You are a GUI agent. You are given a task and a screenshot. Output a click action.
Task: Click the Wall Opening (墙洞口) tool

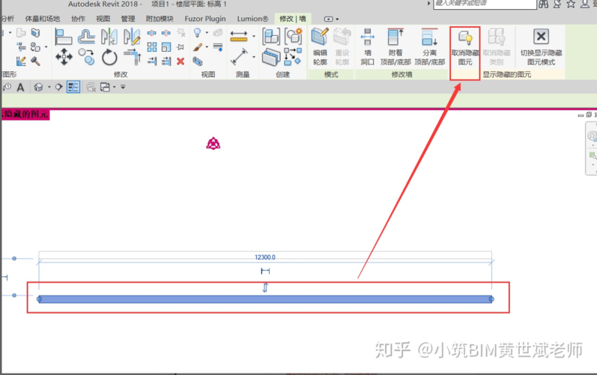(x=368, y=47)
